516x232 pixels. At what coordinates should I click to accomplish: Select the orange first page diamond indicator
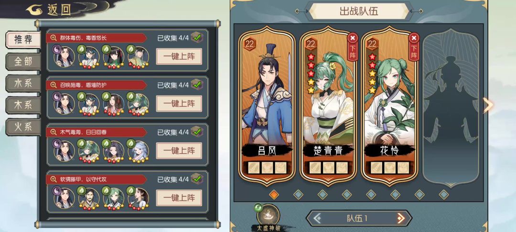pyautogui.click(x=274, y=195)
